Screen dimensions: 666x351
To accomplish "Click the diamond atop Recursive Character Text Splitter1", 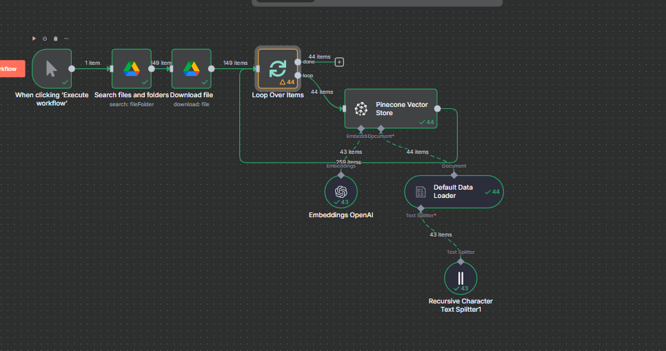I will [461, 262].
